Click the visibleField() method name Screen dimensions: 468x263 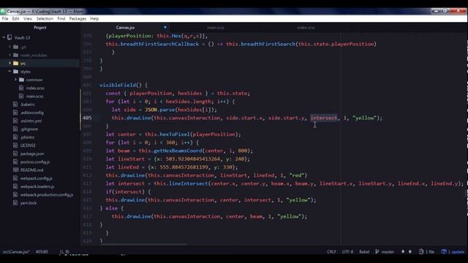[x=121, y=85]
